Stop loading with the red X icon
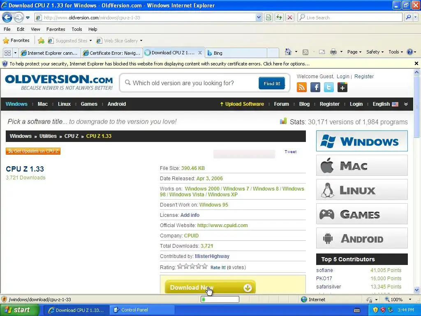Screen dimensions: 421x316 pos(290,17)
